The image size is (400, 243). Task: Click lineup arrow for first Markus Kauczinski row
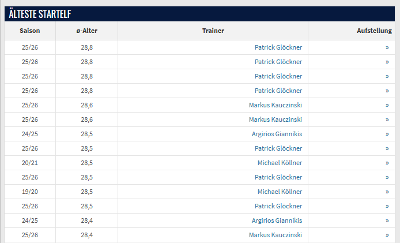tap(387, 105)
